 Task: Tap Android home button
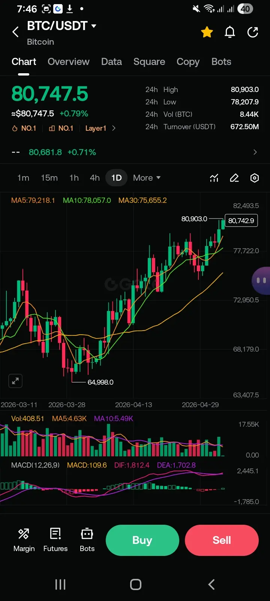pos(136,584)
